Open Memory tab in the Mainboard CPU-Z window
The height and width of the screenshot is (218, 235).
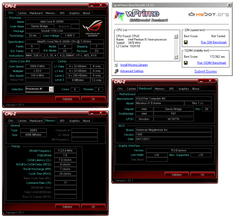click(160, 89)
